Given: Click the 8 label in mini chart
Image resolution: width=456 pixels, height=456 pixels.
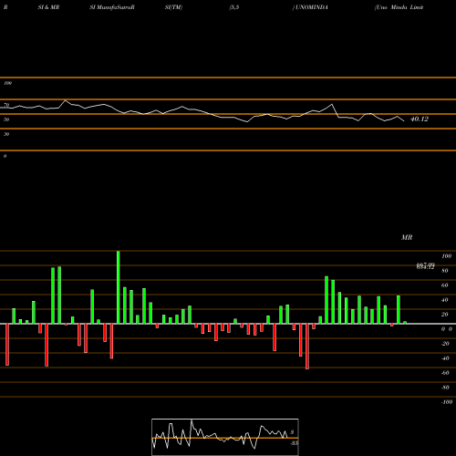Looking at the screenshot, I should click(x=292, y=432).
